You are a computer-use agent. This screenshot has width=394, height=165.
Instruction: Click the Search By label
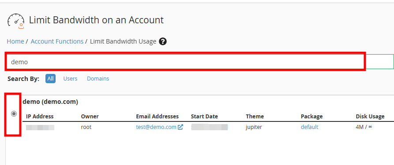click(23, 79)
